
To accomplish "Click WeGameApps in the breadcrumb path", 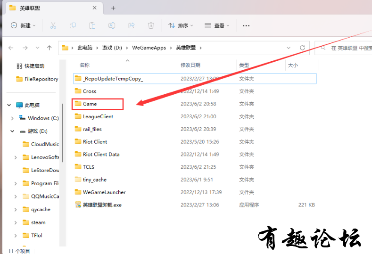I will coord(149,48).
